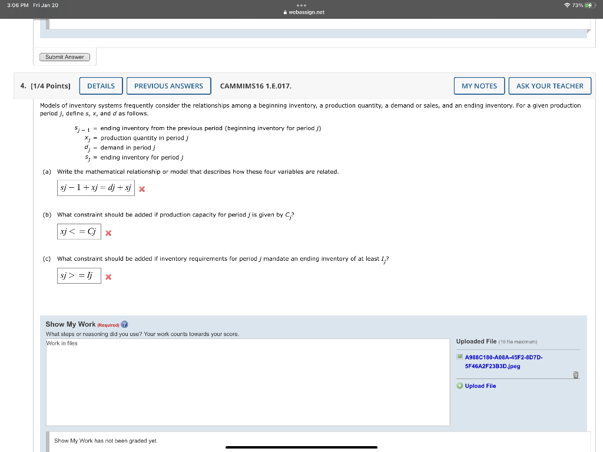Click inside the Show My Work text area

[x=247, y=383]
